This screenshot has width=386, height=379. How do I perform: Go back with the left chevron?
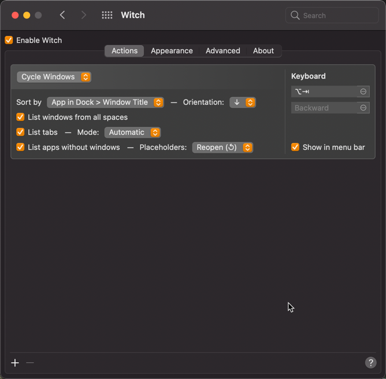tap(62, 15)
